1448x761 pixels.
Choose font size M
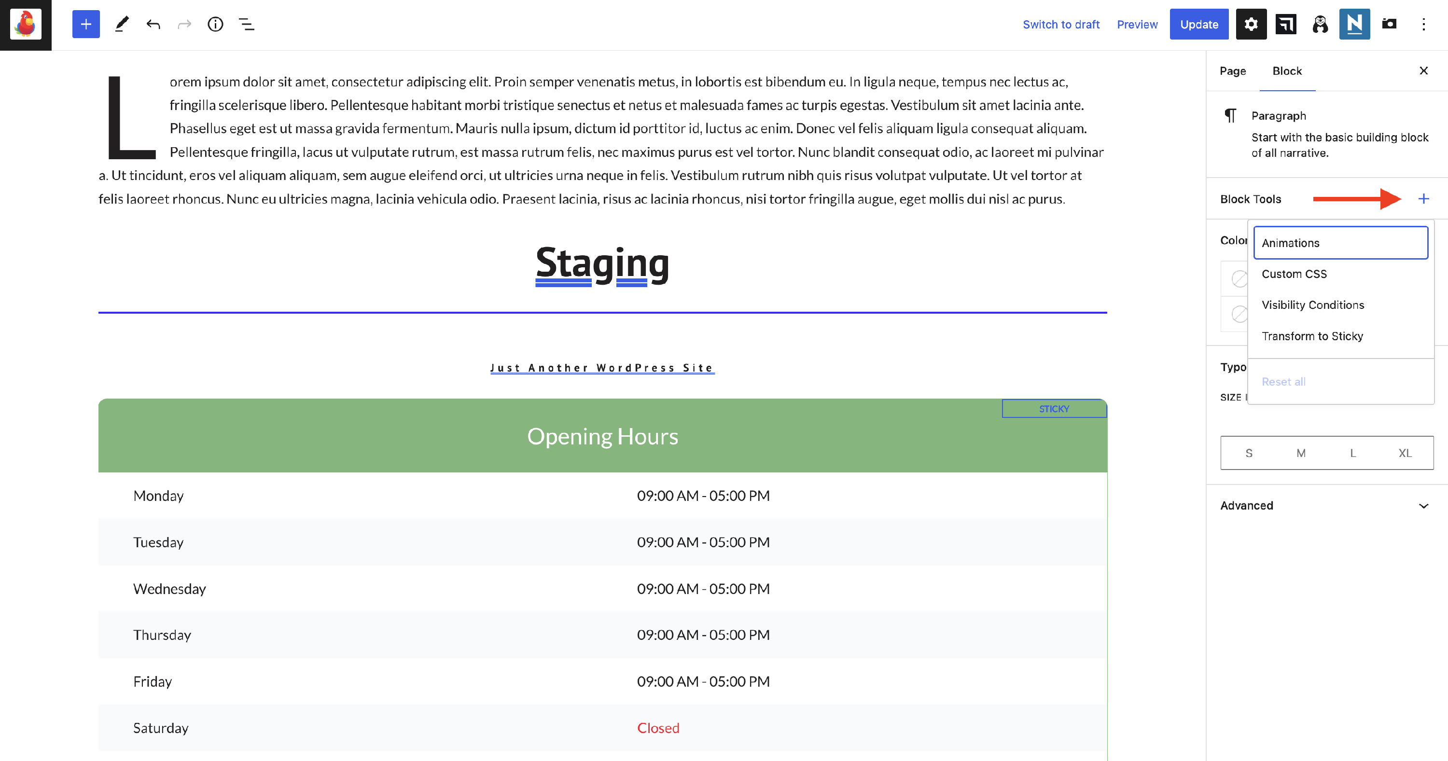click(1301, 453)
